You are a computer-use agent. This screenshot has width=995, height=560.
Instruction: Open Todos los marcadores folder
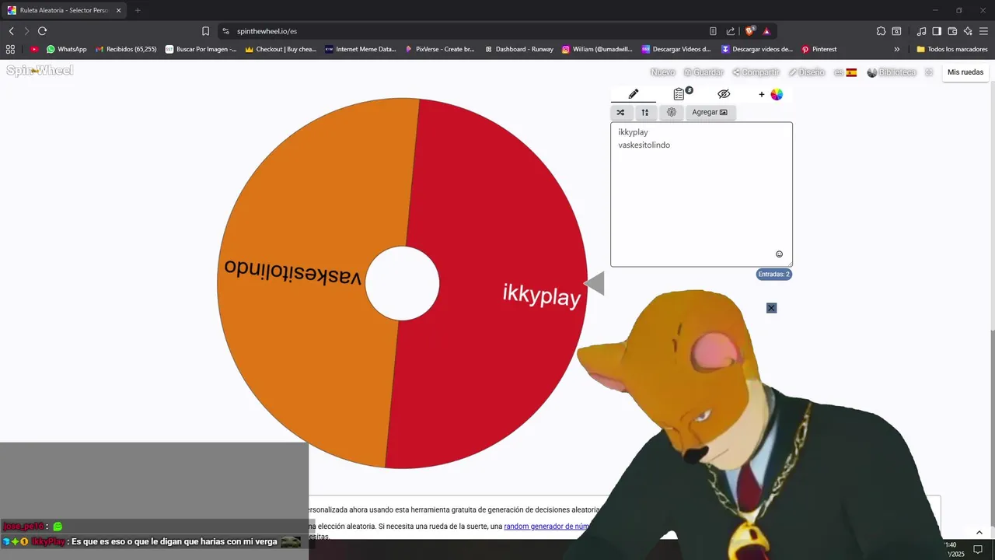click(x=952, y=49)
